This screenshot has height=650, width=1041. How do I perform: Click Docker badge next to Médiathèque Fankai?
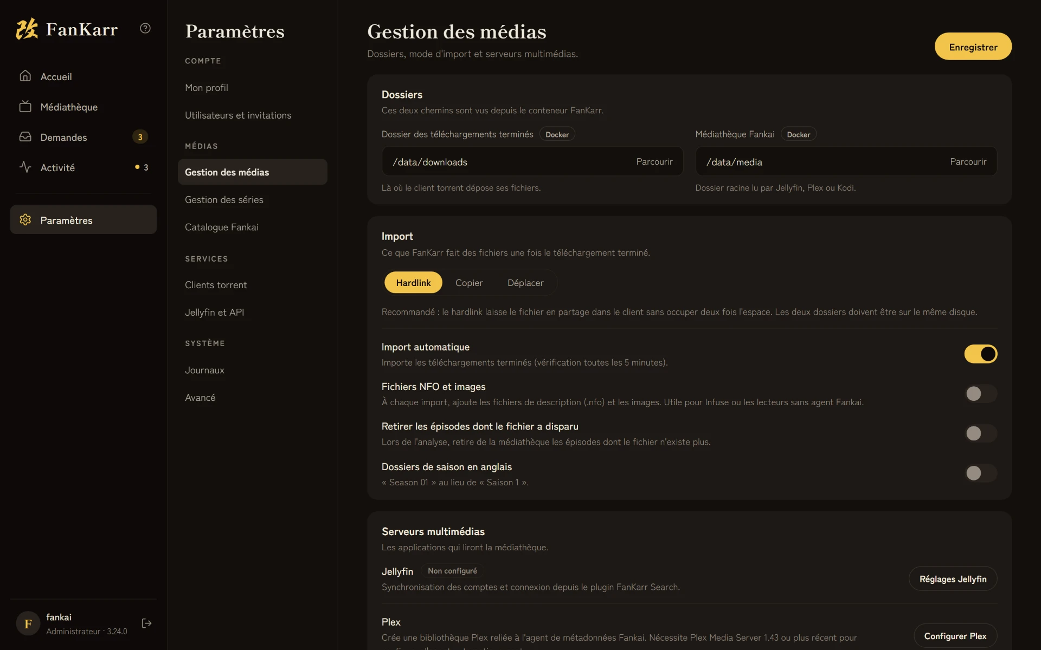click(x=799, y=134)
